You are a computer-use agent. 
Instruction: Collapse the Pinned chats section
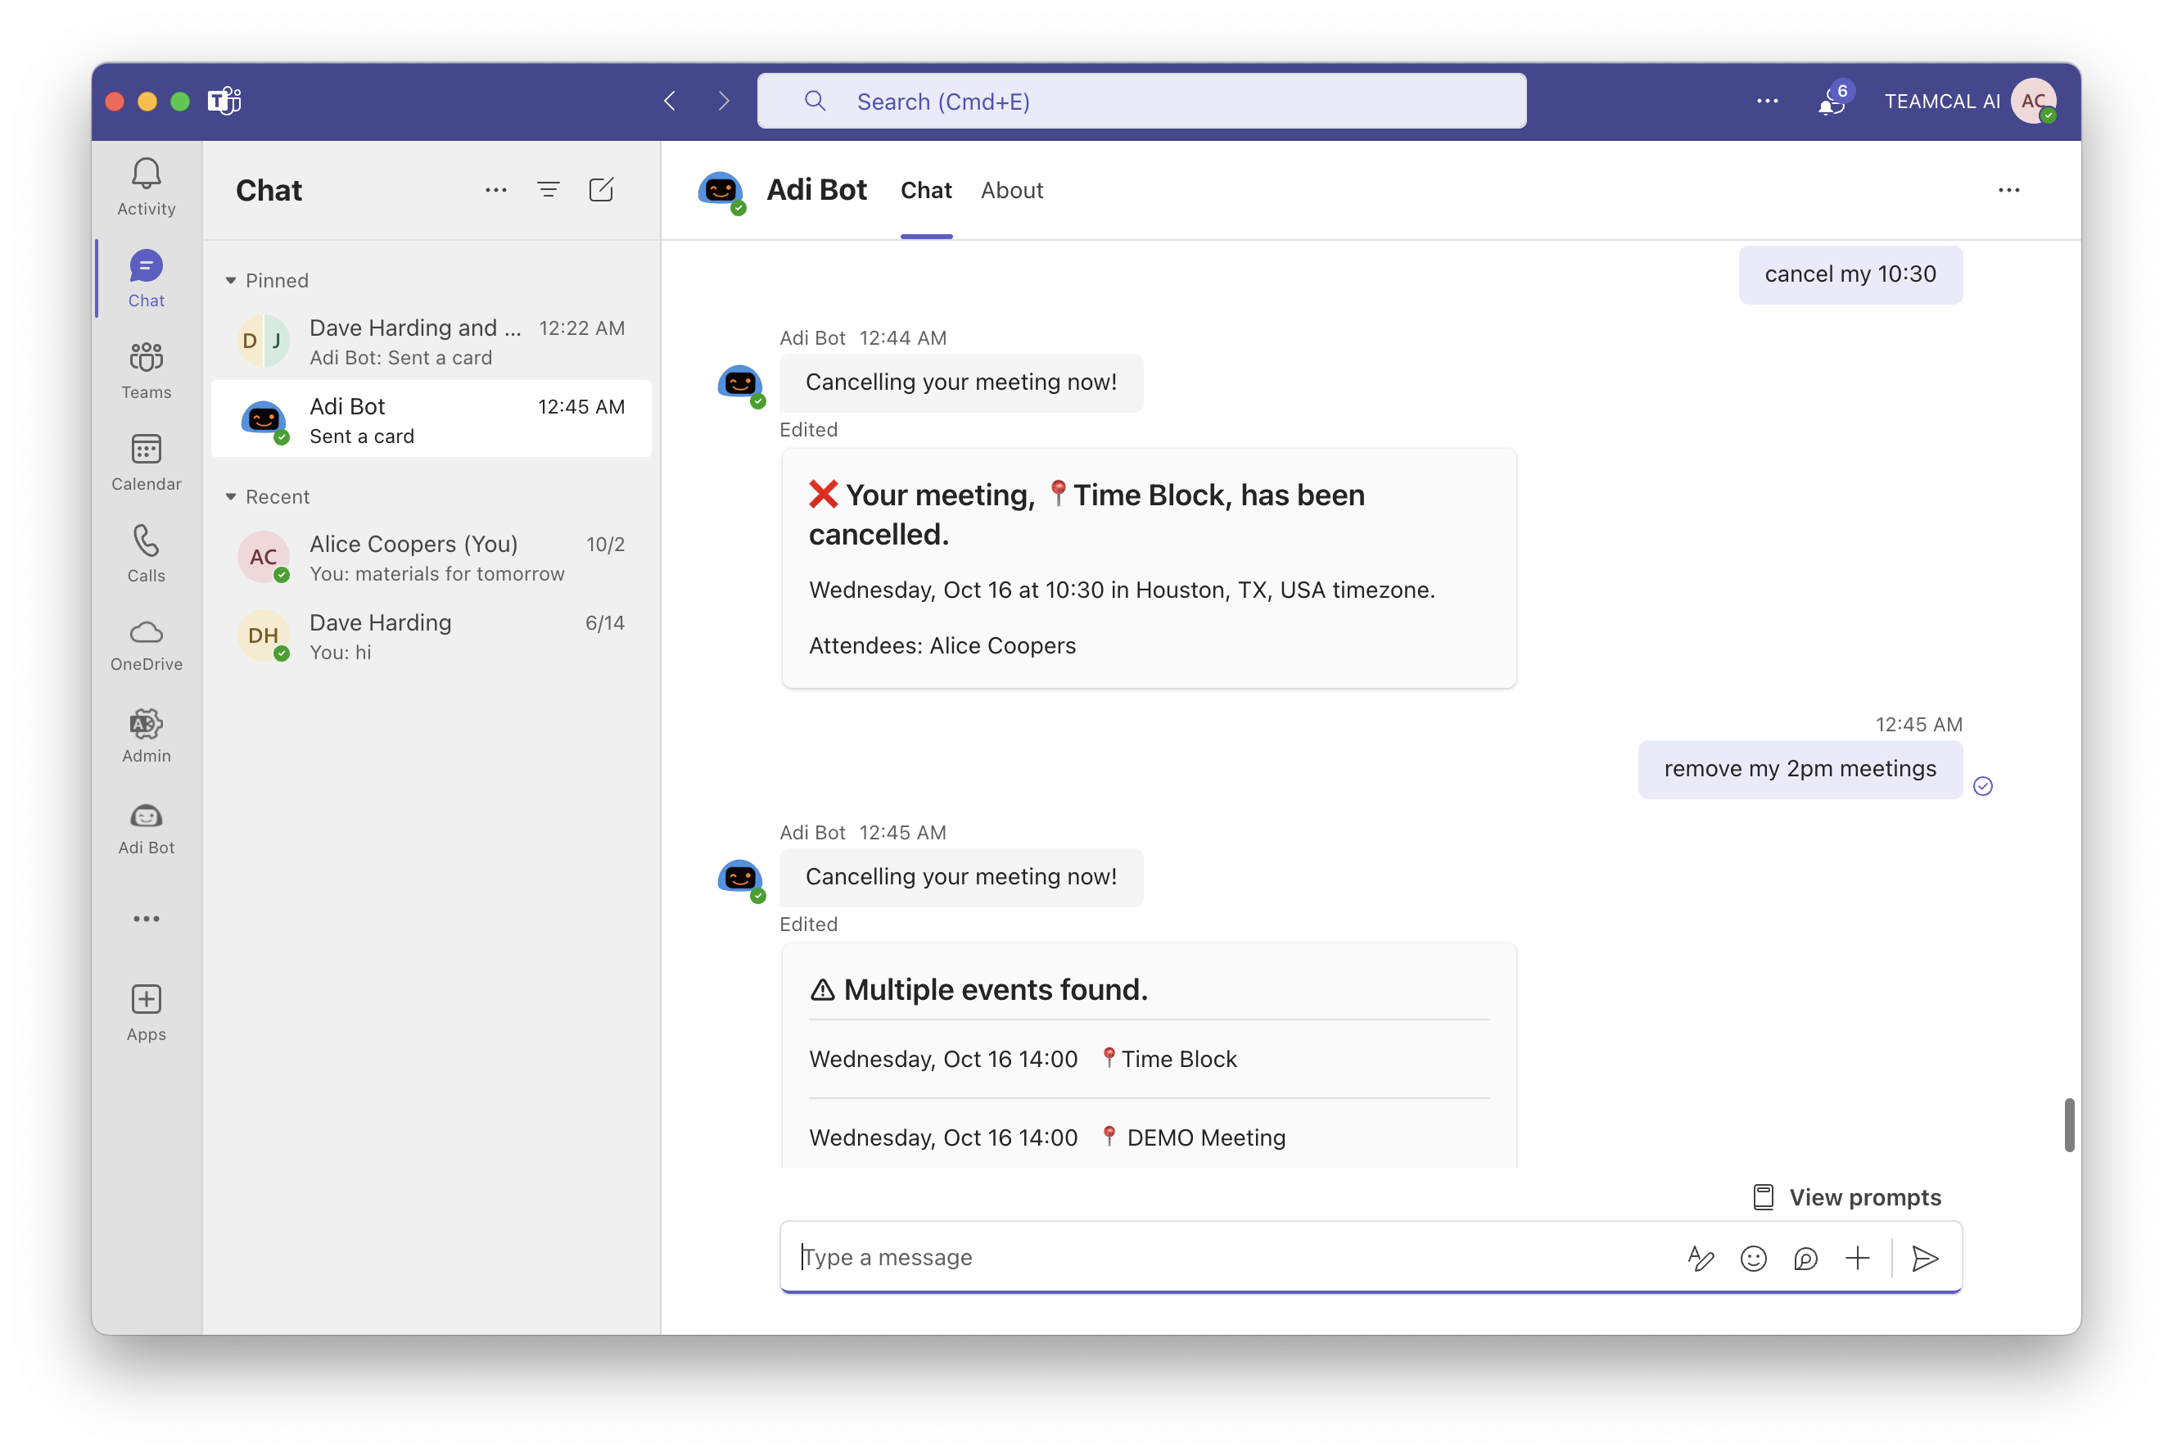point(231,280)
